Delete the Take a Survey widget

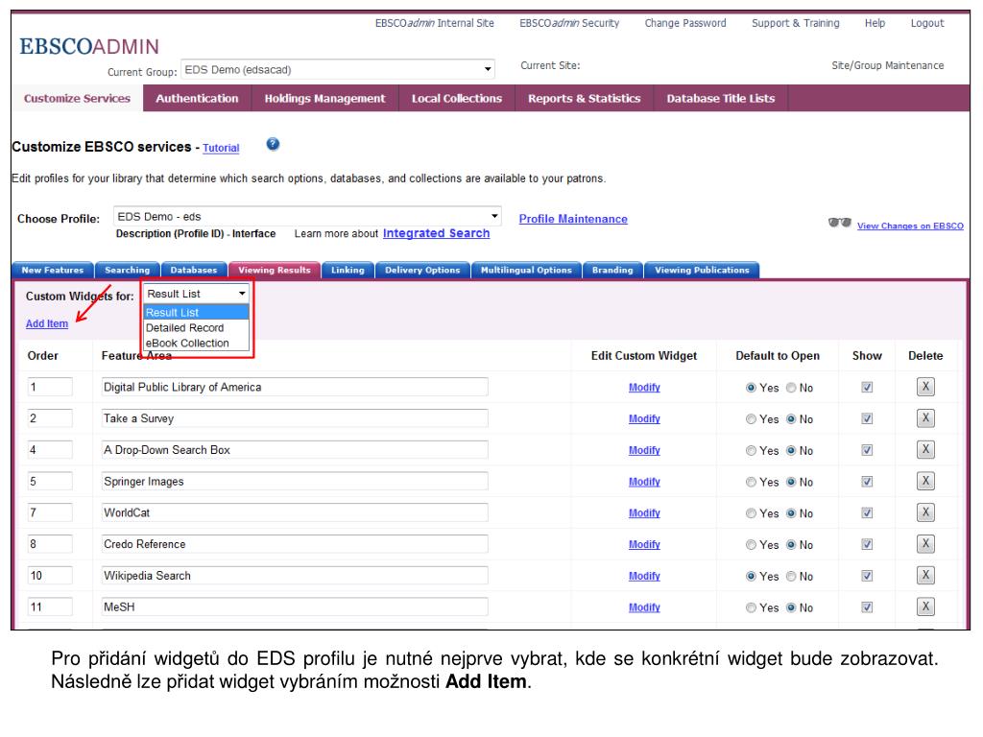925,418
